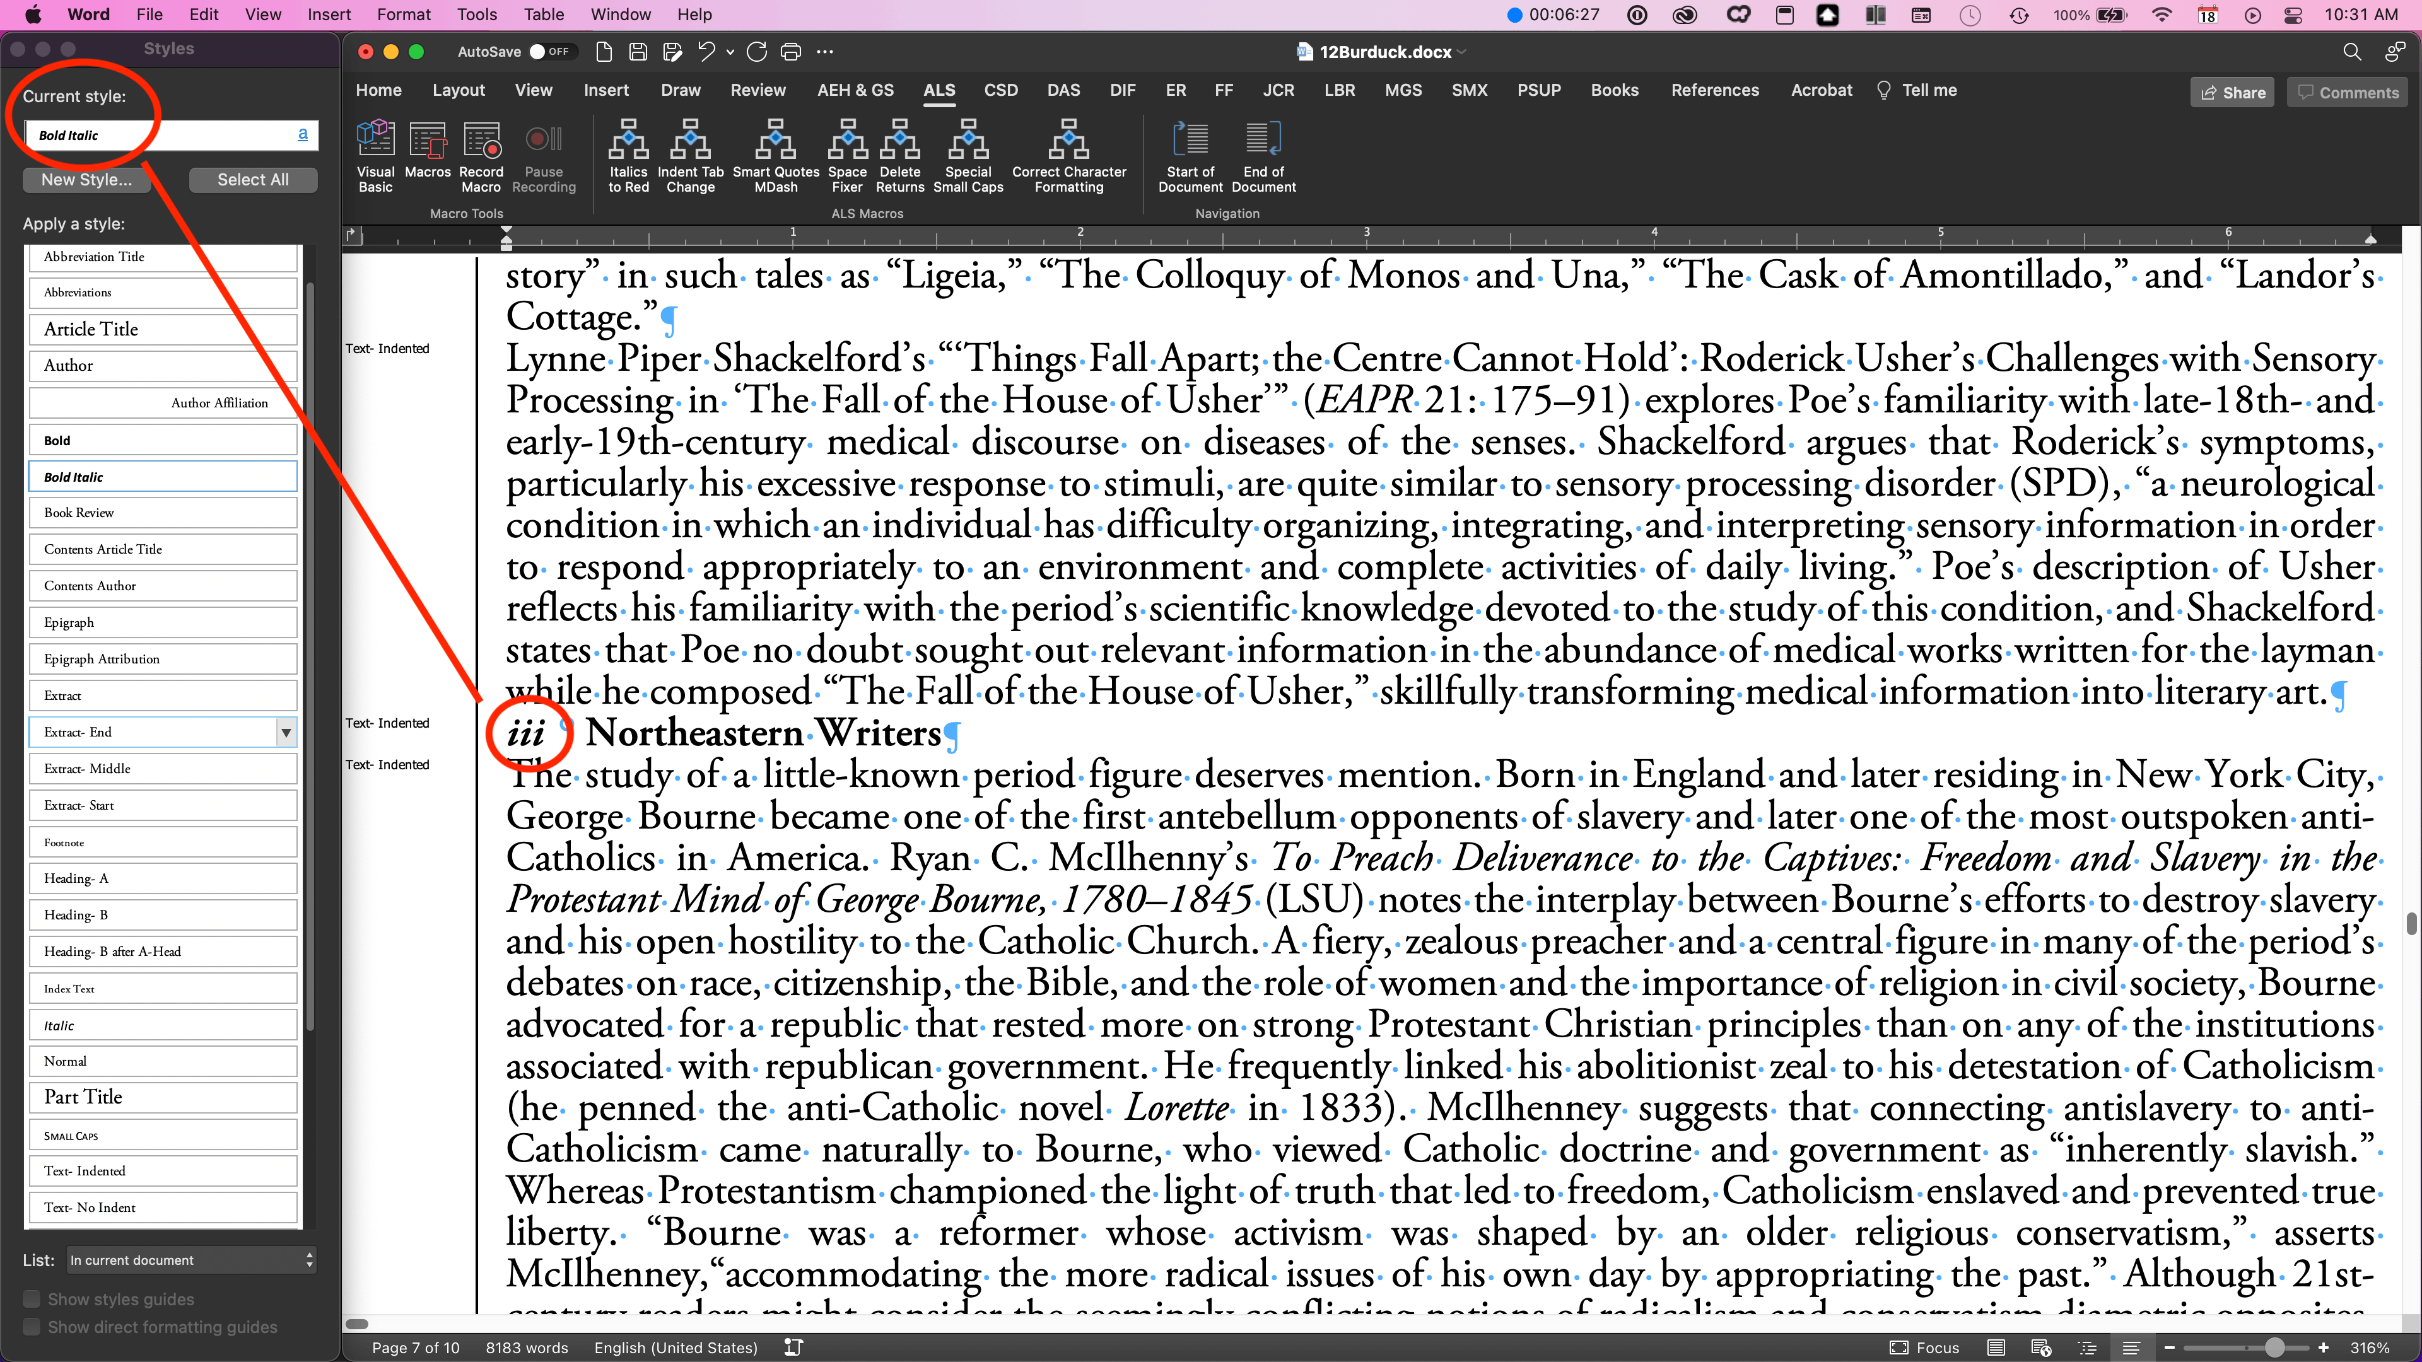Open the Format menu in the menu bar
The width and height of the screenshot is (2422, 1362).
tap(404, 14)
